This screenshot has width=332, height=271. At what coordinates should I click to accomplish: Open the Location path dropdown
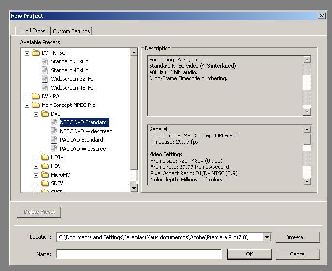pos(267,237)
